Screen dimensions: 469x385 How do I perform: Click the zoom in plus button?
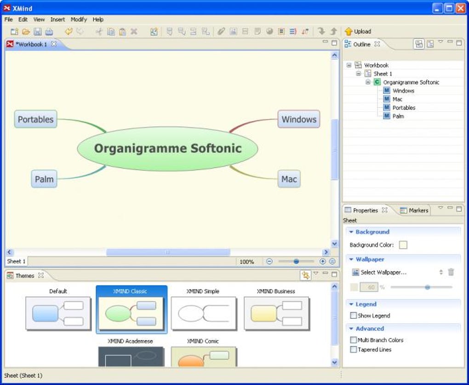coord(322,261)
